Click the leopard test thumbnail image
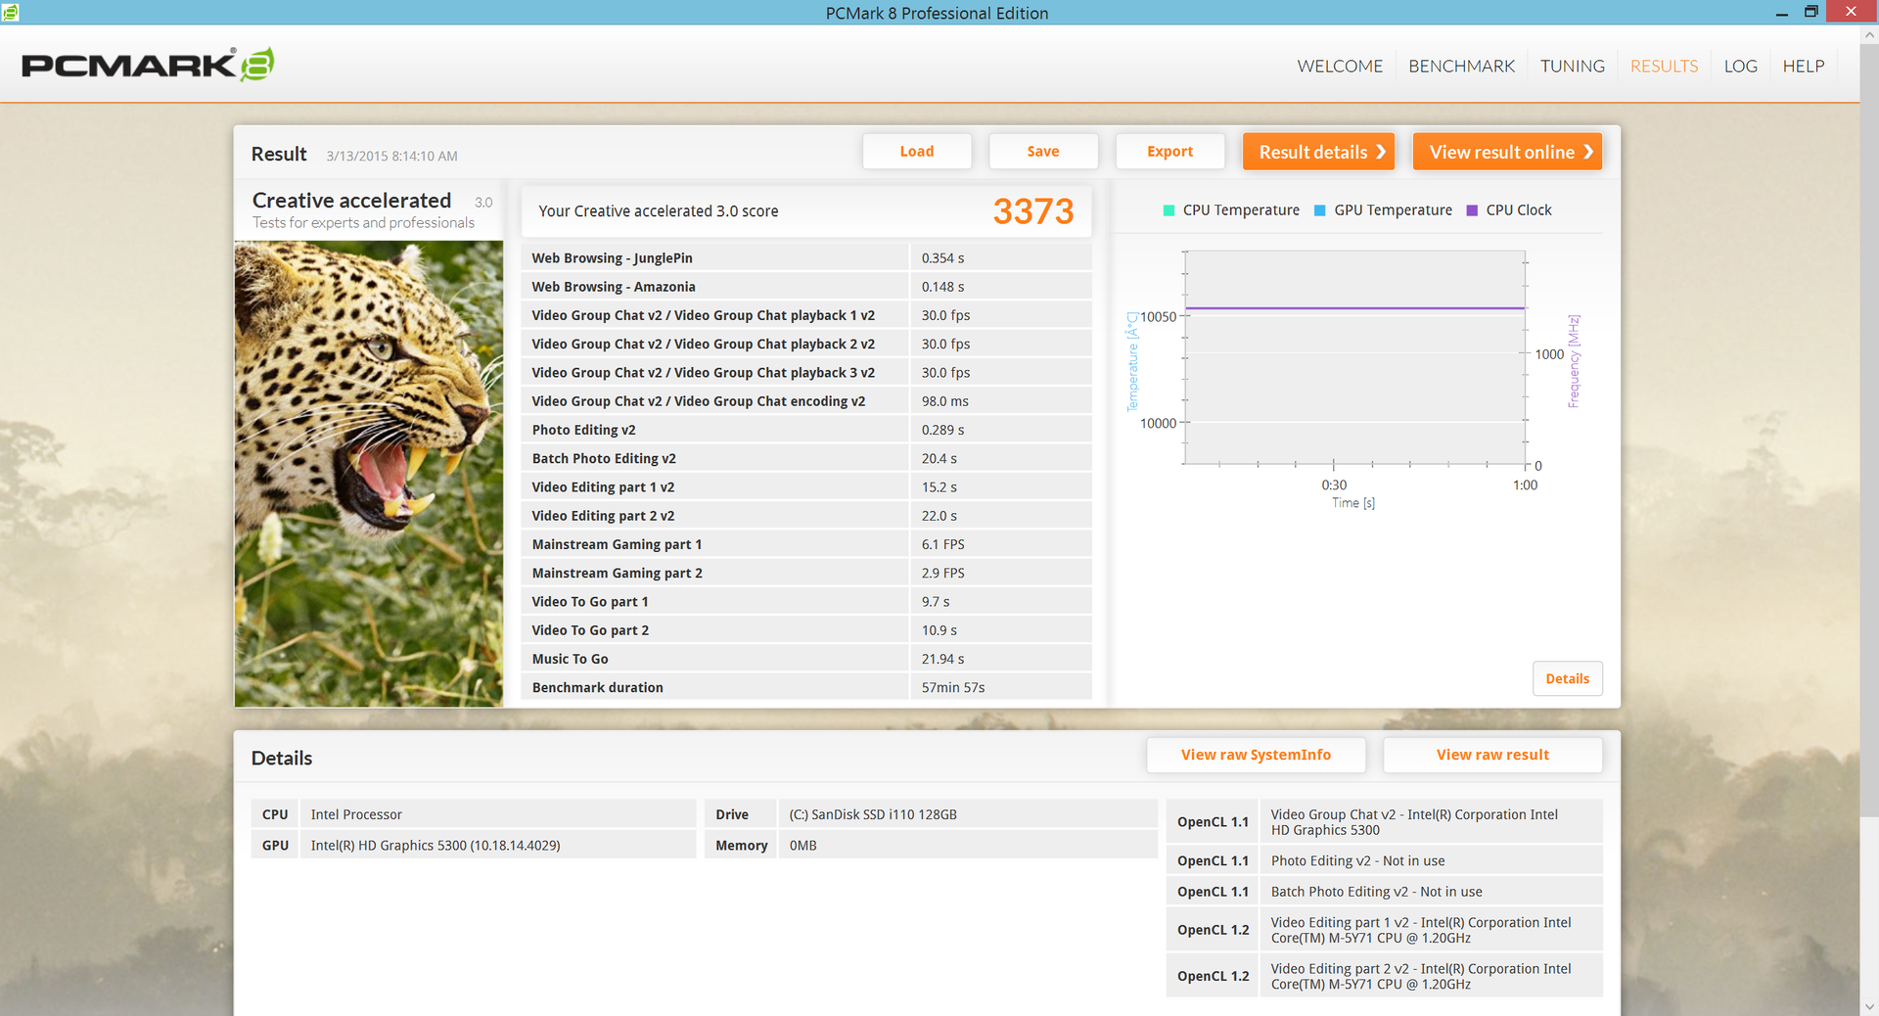 [x=369, y=474]
